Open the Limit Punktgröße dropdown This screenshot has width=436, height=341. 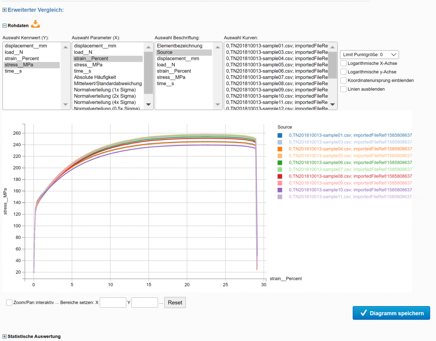pyautogui.click(x=370, y=54)
